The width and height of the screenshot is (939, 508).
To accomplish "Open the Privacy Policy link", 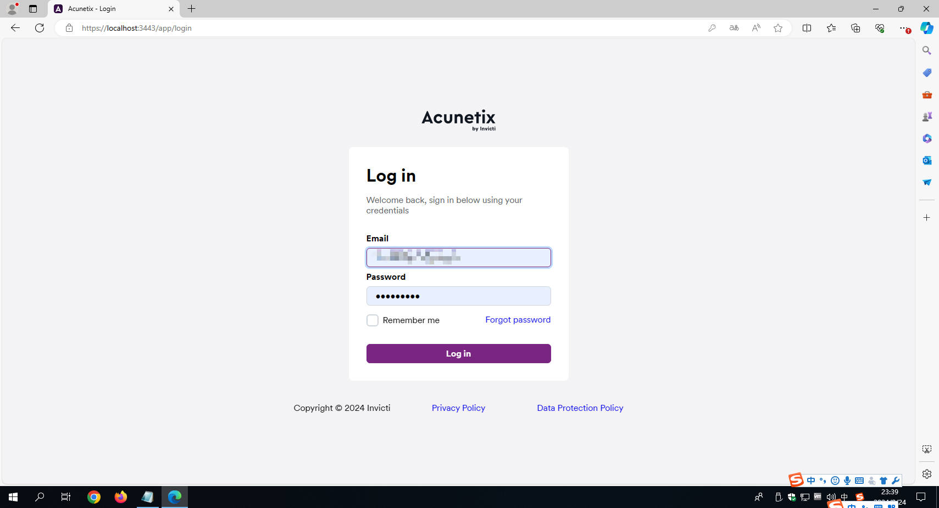I will (458, 408).
